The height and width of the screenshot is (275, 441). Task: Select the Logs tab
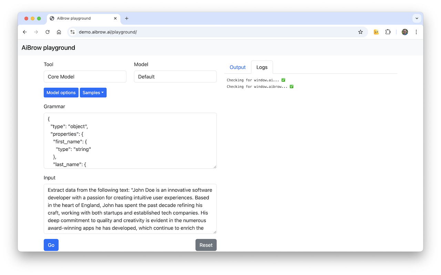pos(262,67)
